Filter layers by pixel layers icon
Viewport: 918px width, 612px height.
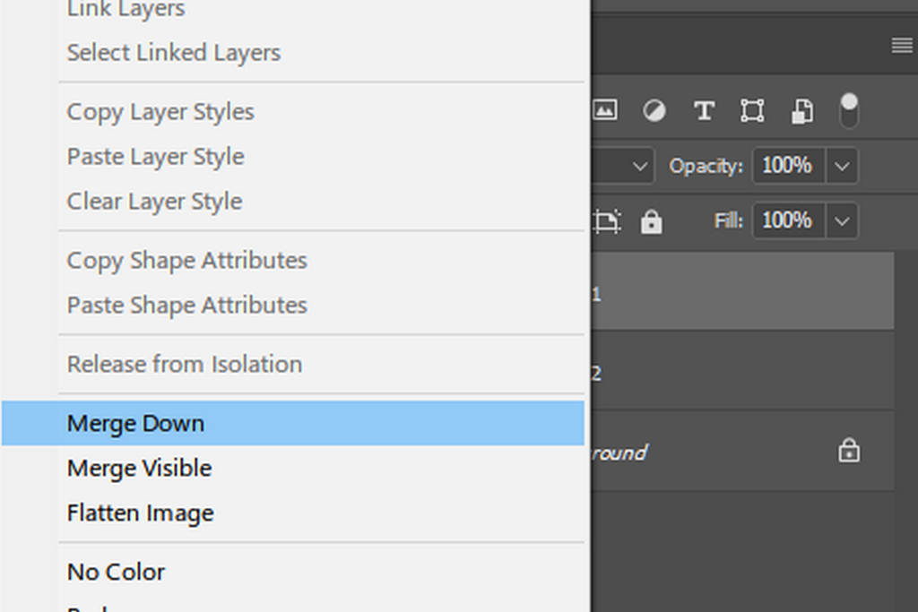tap(605, 111)
